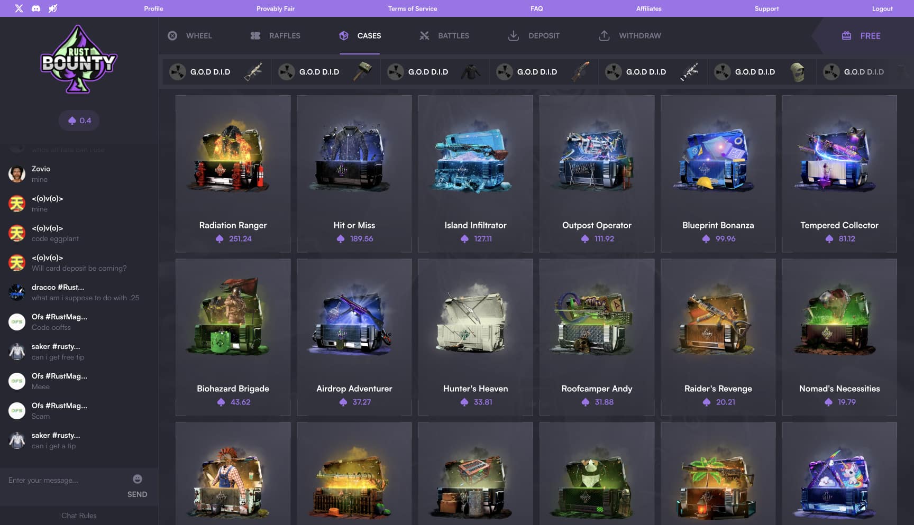914x525 pixels.
Task: Open Affiliates page
Action: pos(649,8)
